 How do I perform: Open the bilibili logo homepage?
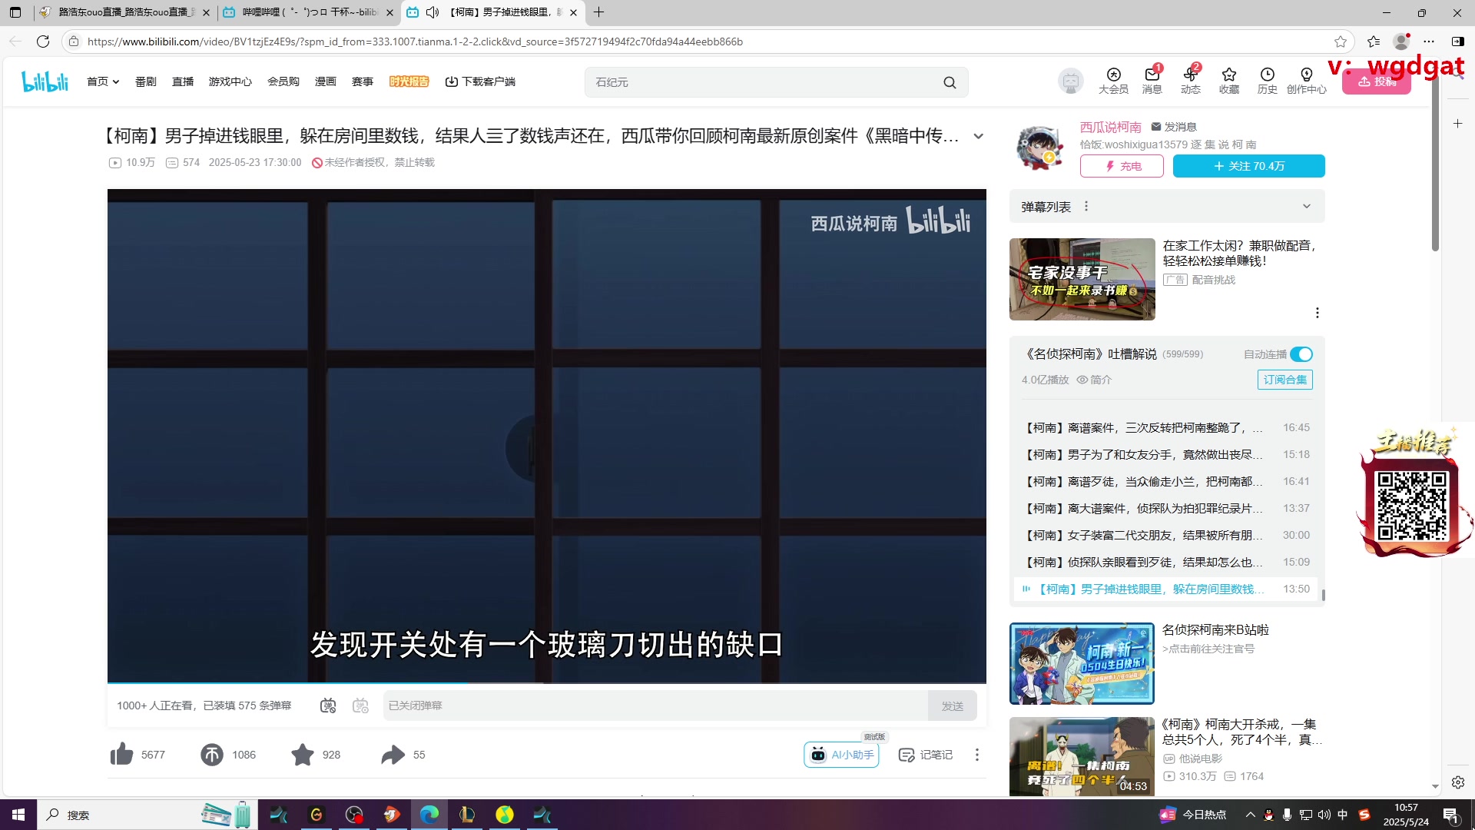coord(45,81)
